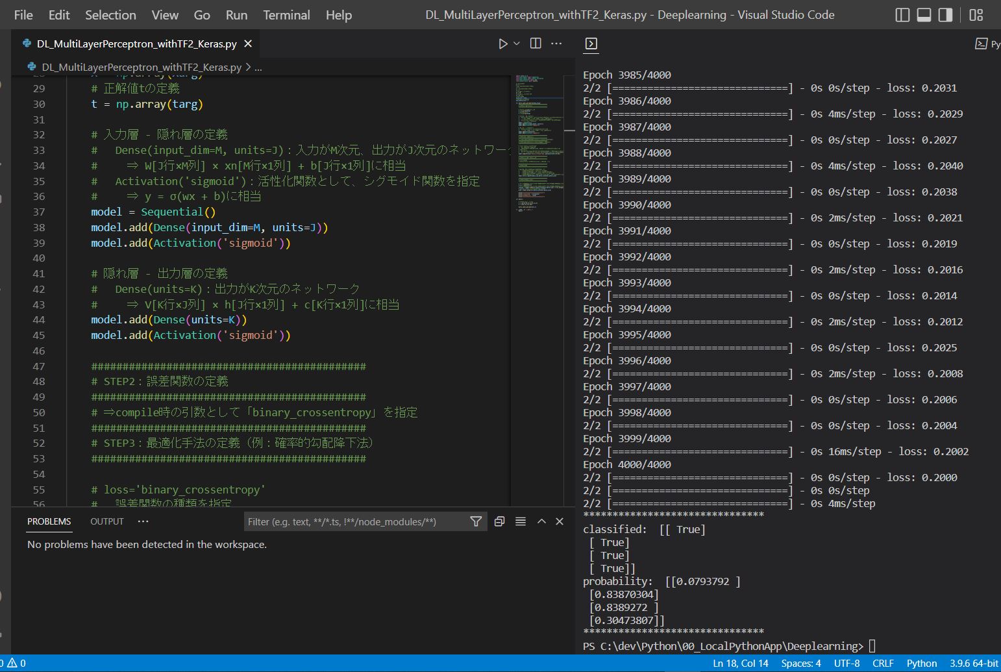Change indentation via Spaces: 4

(801, 663)
